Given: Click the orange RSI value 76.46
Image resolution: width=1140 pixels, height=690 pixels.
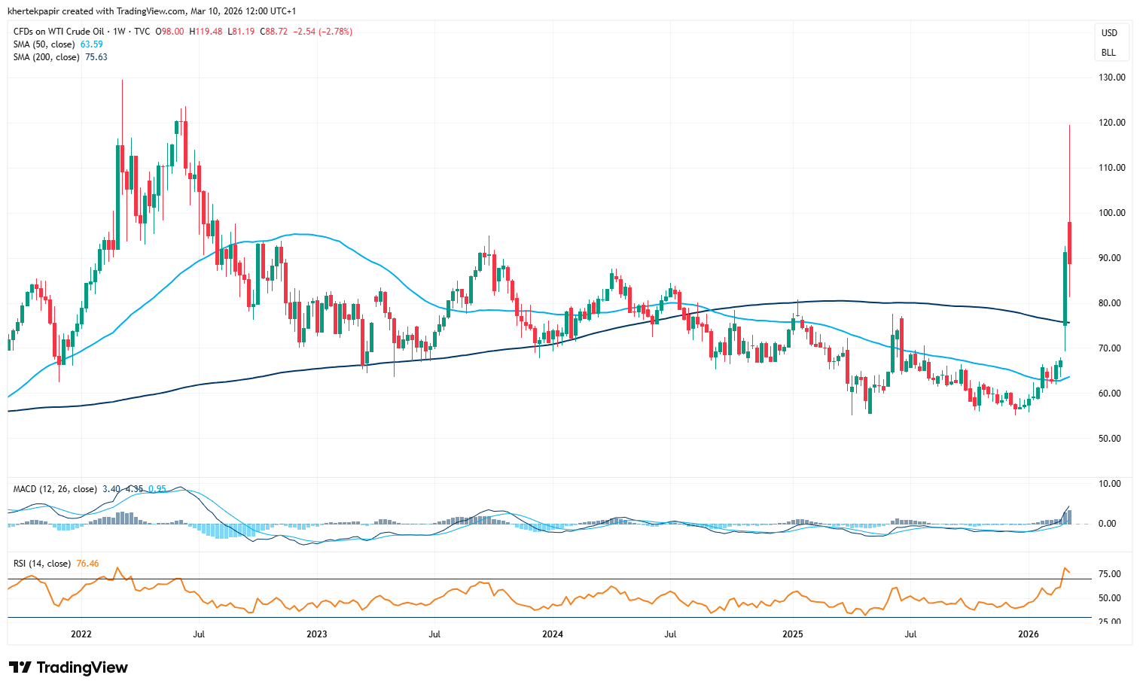Looking at the screenshot, I should click(x=87, y=564).
